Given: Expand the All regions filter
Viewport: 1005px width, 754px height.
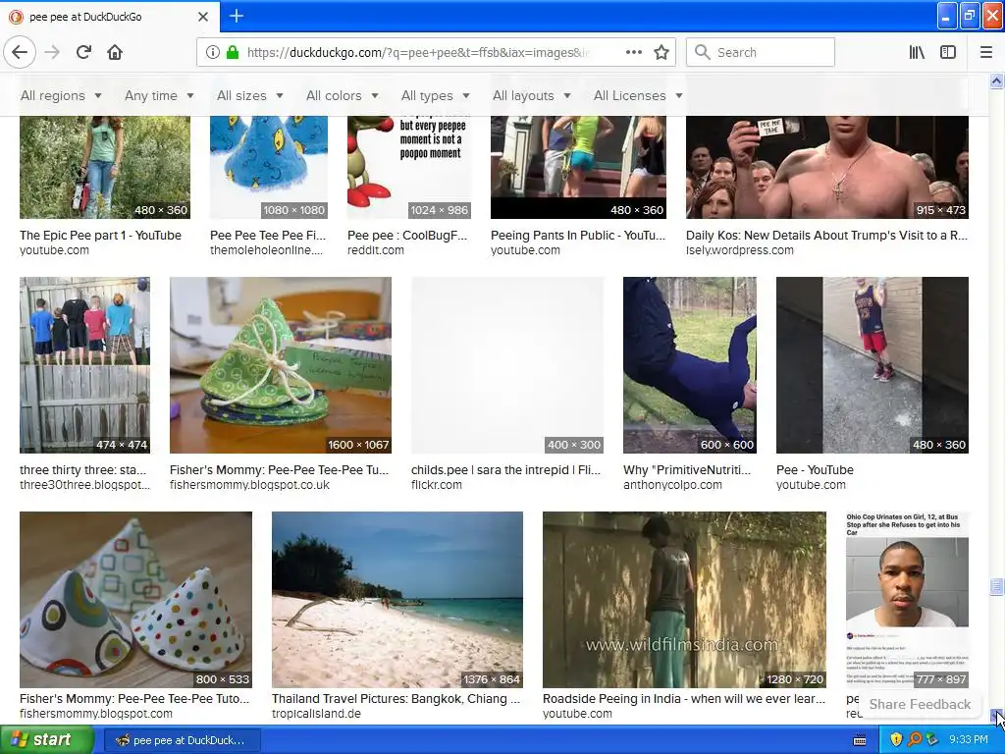Looking at the screenshot, I should tap(61, 95).
